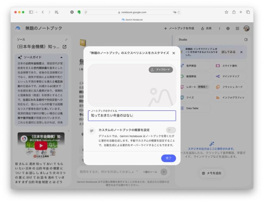Click the Safari privacy shield icon
Viewport: 264px width, 203px height.
pyautogui.click(x=72, y=12)
